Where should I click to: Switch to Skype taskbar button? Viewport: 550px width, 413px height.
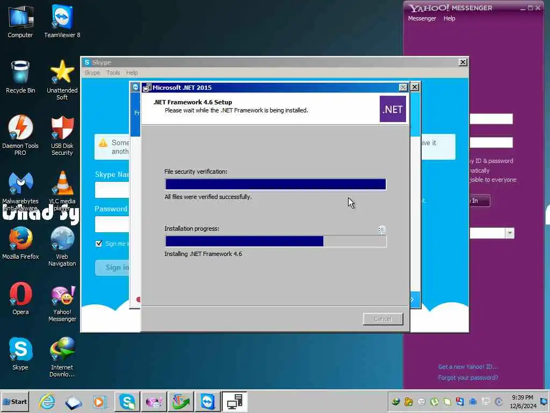[x=127, y=402]
